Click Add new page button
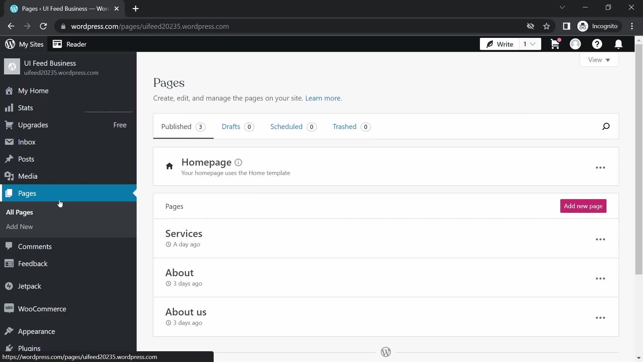The image size is (643, 362). (x=583, y=206)
